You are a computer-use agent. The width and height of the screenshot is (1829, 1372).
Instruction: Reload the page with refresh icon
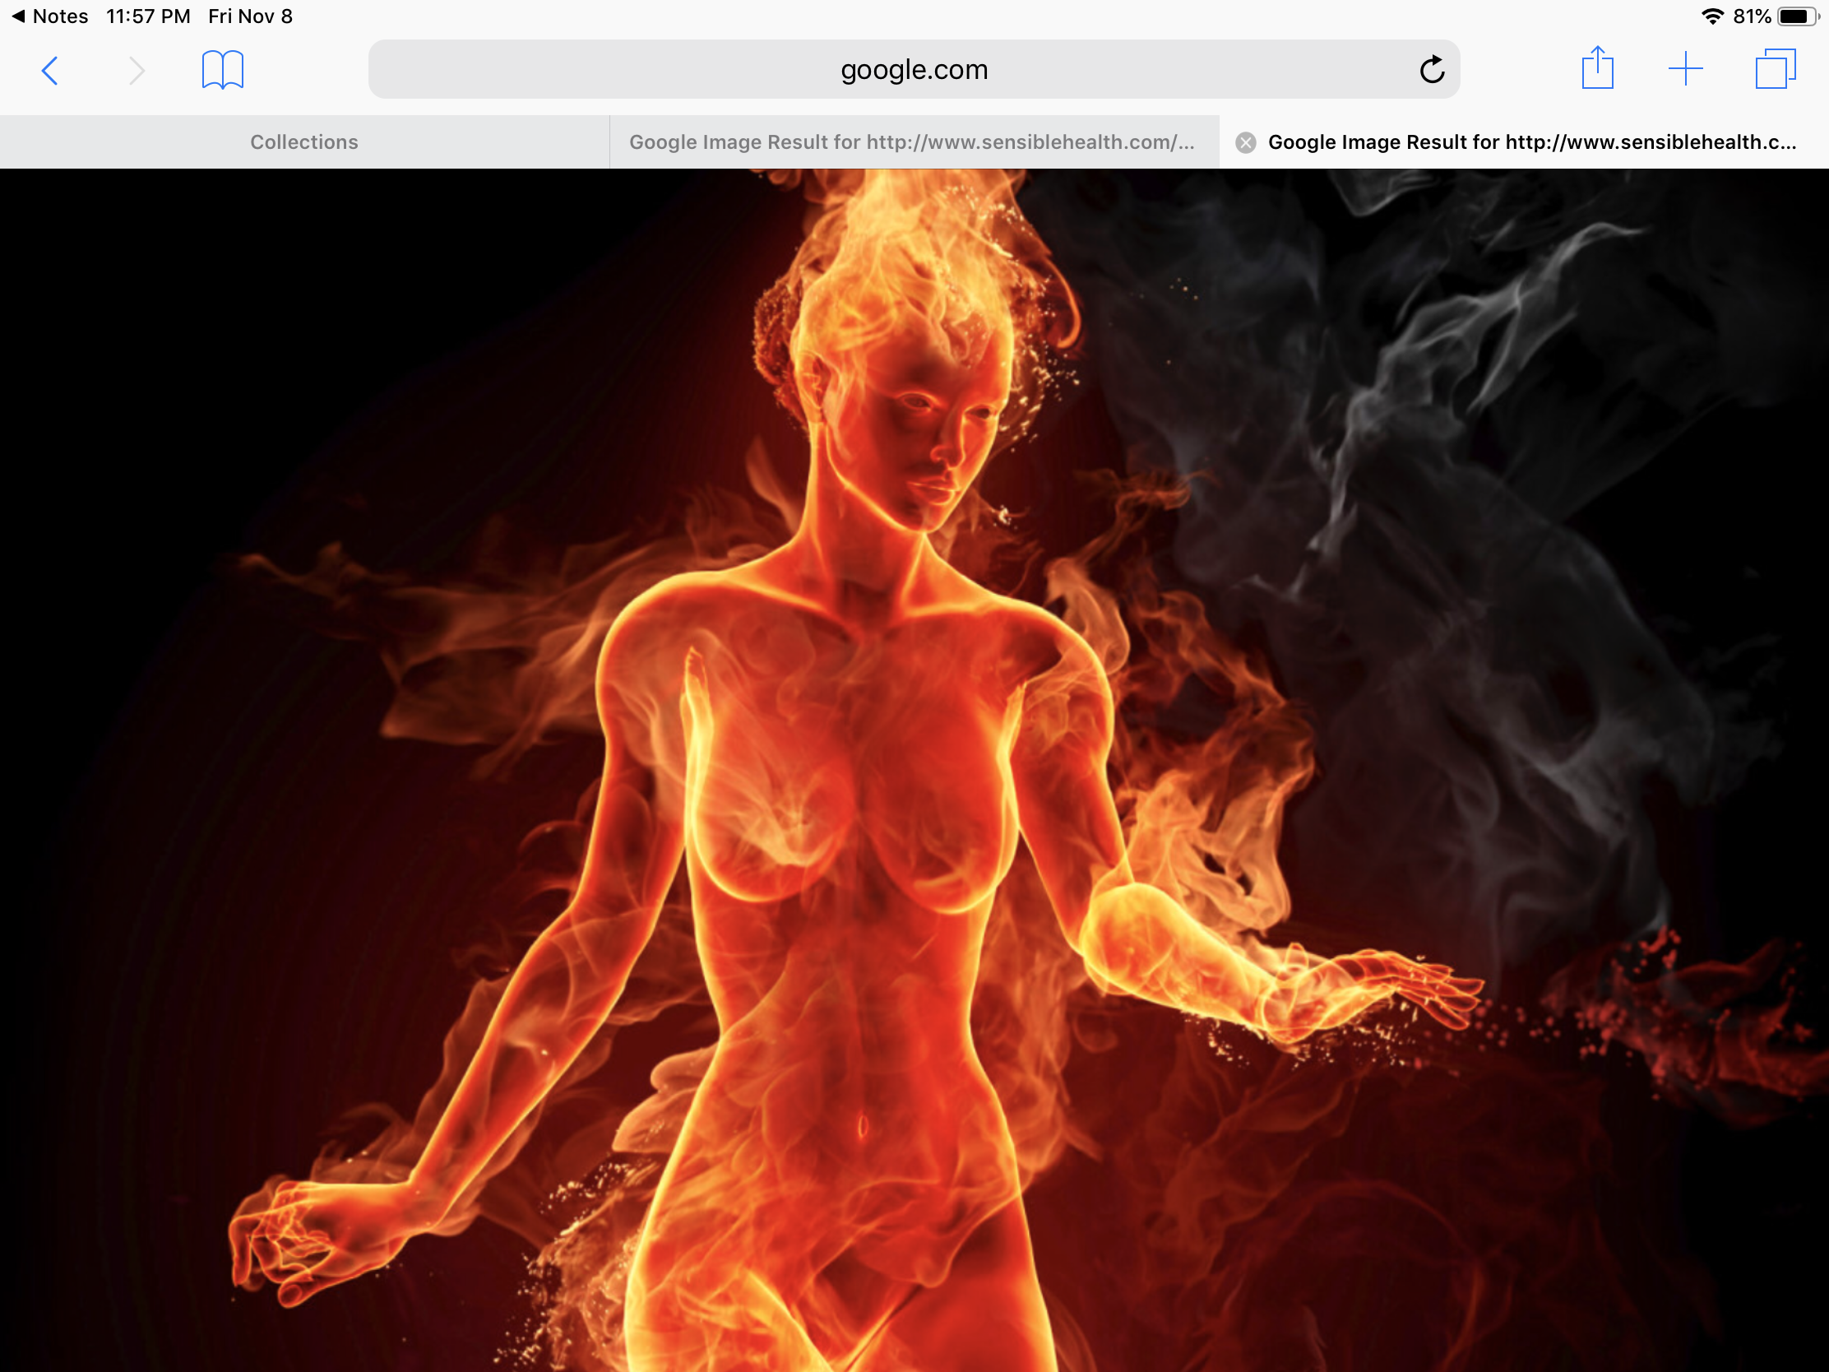[1431, 69]
